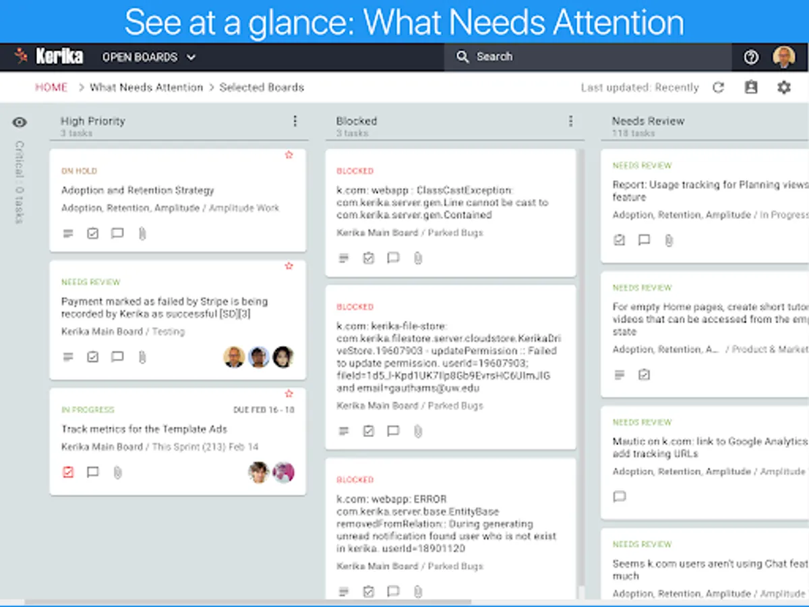Open the webapp ERROR EntityBase card

point(450,529)
